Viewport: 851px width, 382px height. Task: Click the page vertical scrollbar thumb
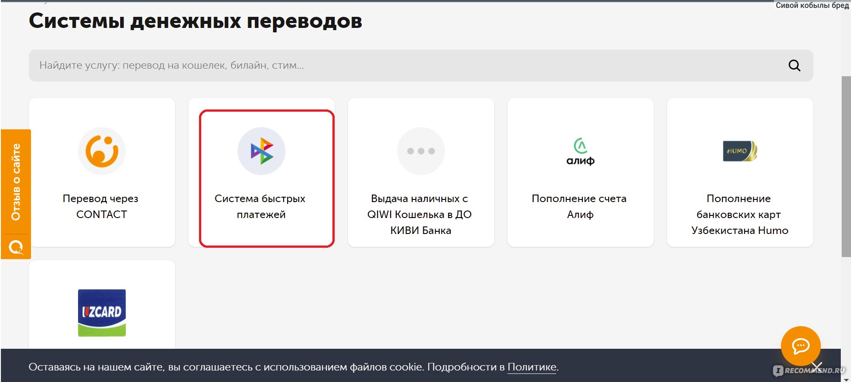tap(846, 167)
